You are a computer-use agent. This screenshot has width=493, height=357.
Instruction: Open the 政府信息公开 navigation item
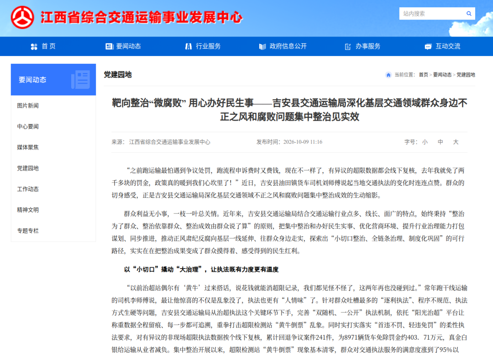288,46
